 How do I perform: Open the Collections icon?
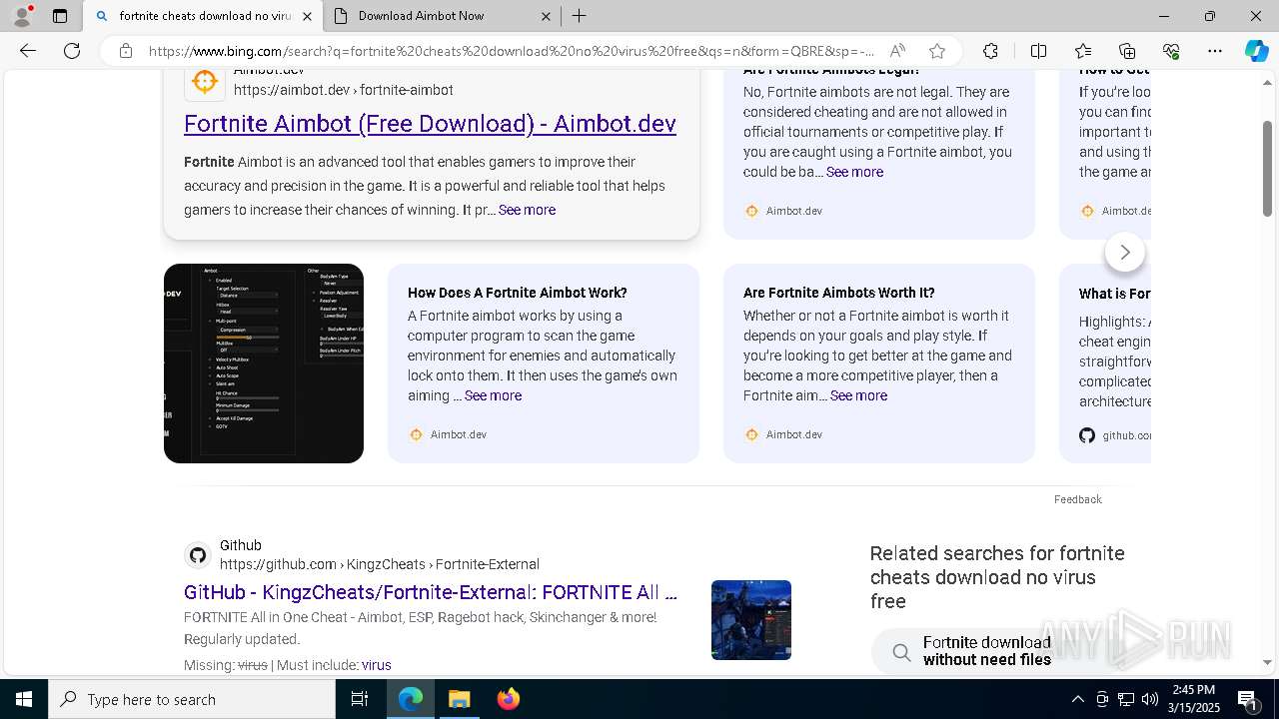coord(1127,51)
